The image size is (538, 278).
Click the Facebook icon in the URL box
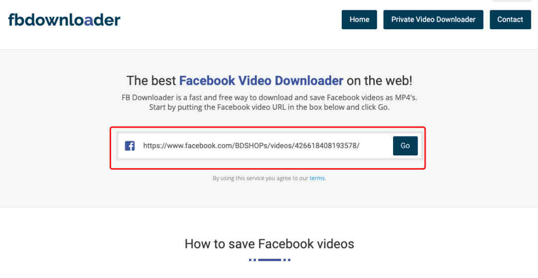130,146
